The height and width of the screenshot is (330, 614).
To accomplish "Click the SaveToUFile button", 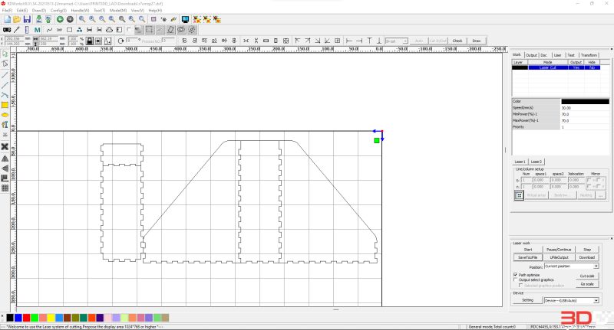I will (x=527, y=257).
